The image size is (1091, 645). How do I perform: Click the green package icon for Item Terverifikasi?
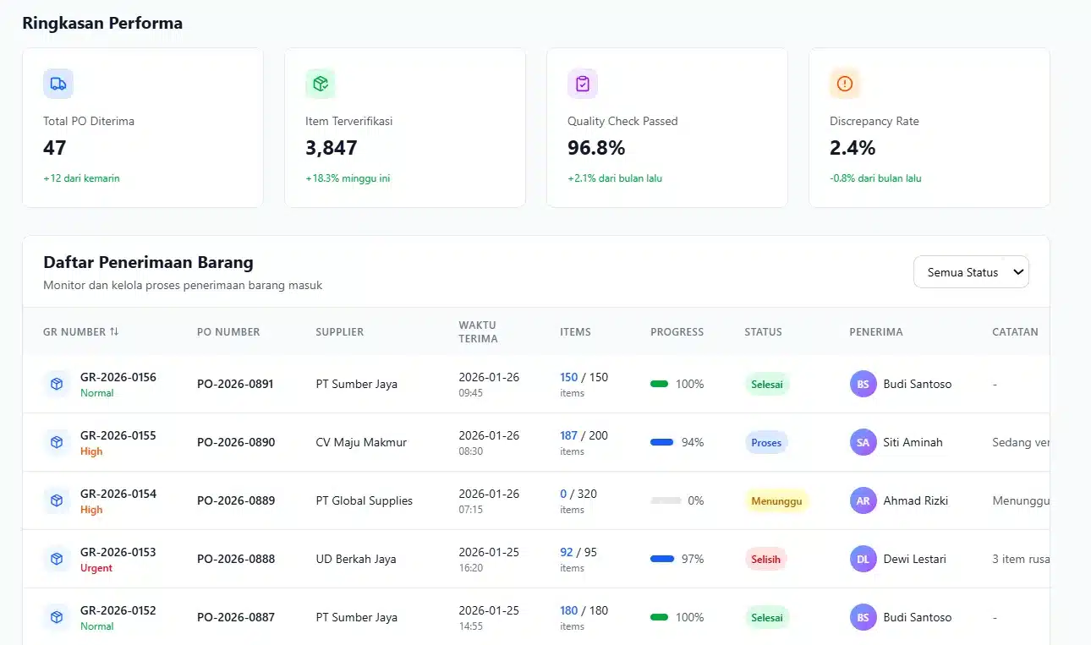pos(320,84)
